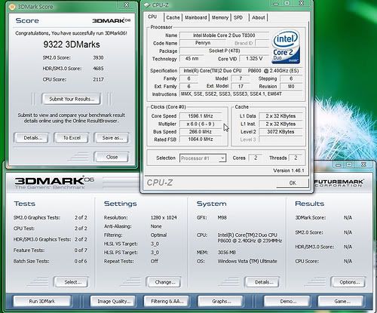Open the Processor #1 selection dropdown

(203, 158)
